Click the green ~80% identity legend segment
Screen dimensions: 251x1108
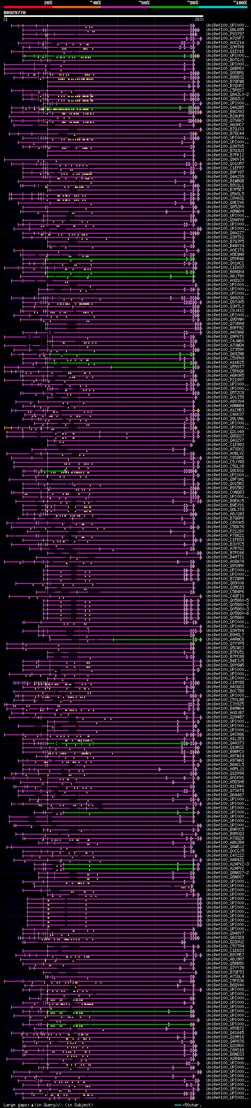[x=174, y=7]
